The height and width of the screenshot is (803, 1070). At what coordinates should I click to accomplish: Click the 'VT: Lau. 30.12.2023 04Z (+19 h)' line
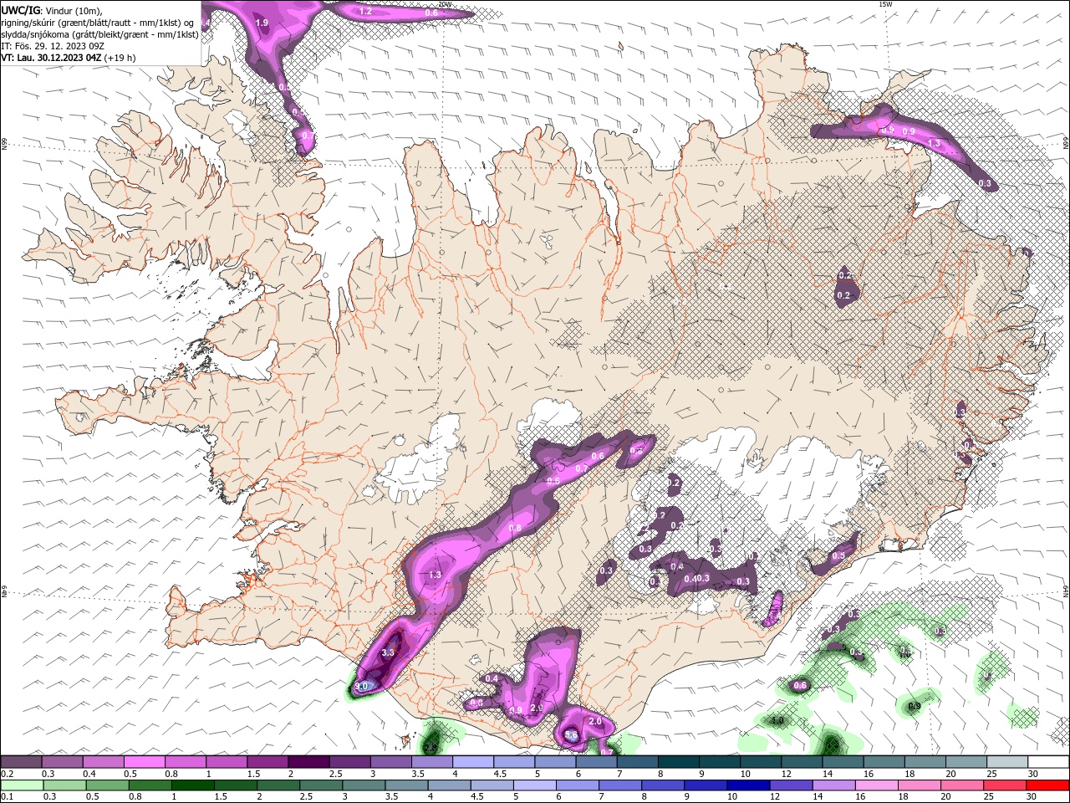pos(69,58)
